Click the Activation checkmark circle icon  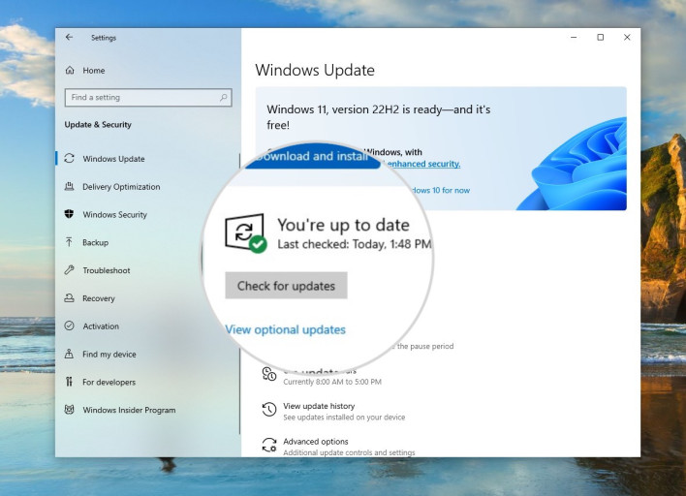tap(69, 325)
